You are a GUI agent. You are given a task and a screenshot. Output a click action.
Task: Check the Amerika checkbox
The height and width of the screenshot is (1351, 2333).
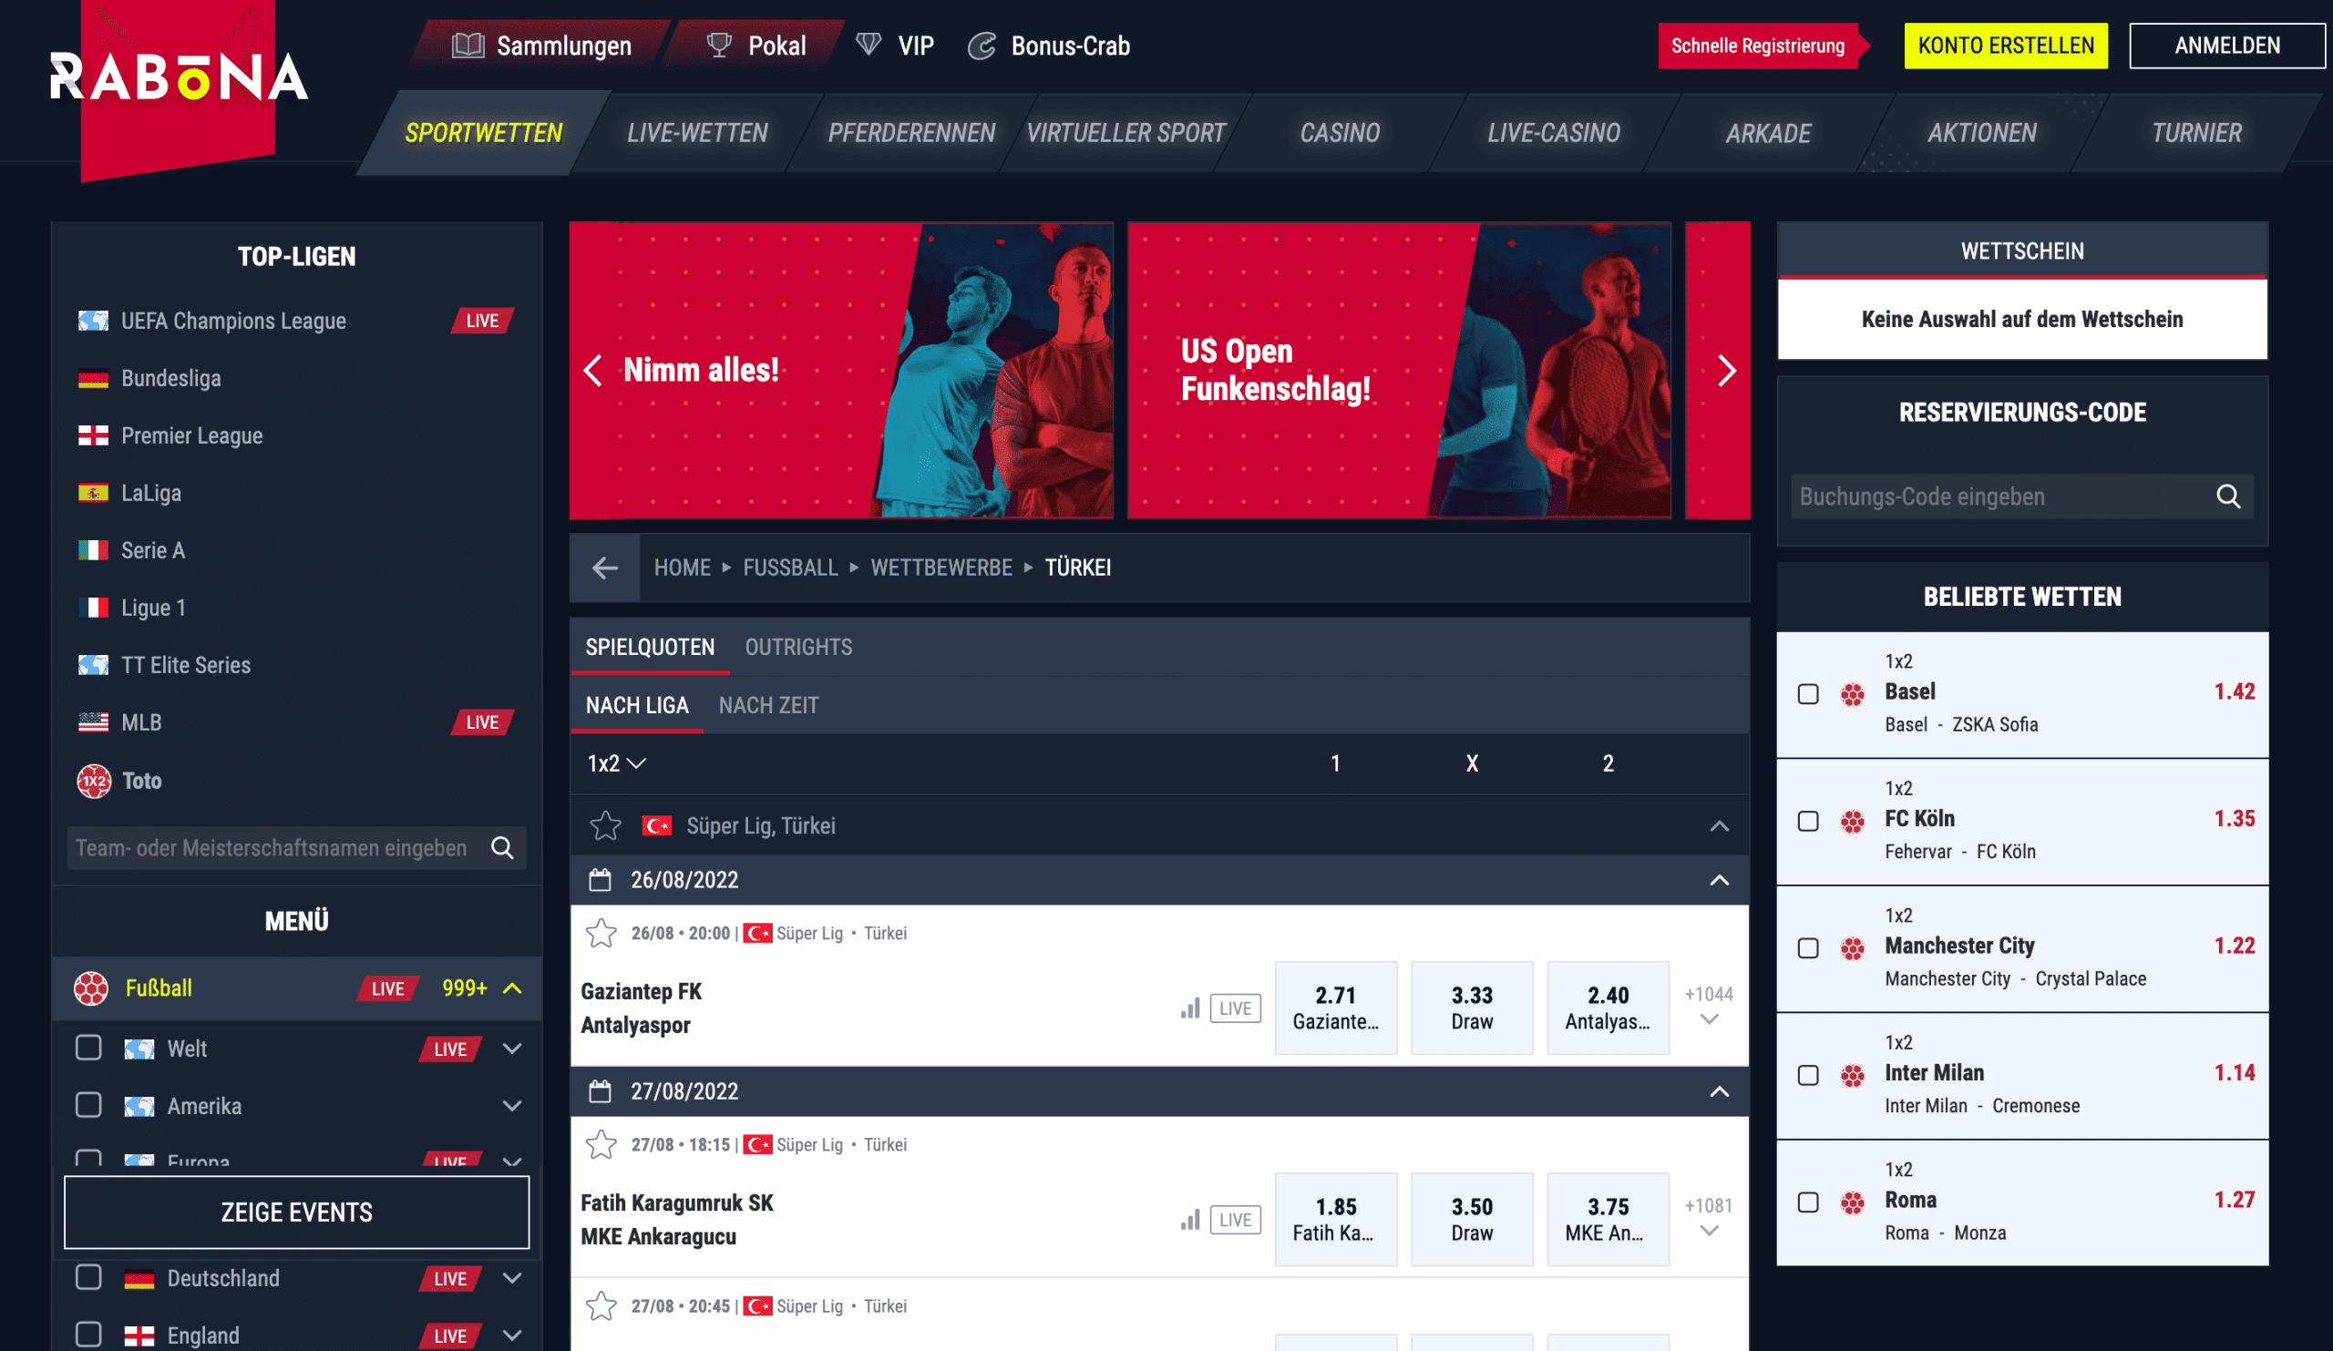click(x=88, y=1105)
